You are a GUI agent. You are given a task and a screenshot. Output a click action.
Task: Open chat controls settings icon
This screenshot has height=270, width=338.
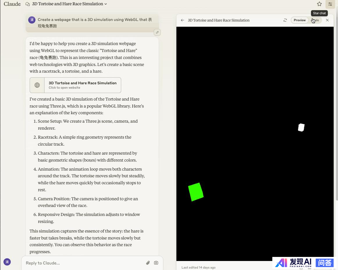(330, 4)
